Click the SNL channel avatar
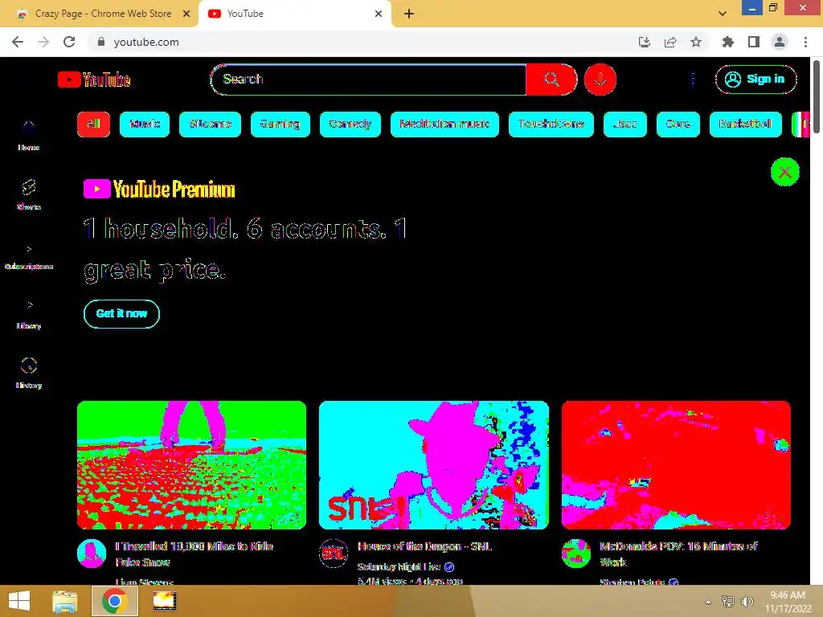823x617 pixels. pos(334,553)
